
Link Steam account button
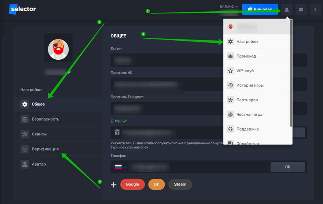click(x=180, y=185)
